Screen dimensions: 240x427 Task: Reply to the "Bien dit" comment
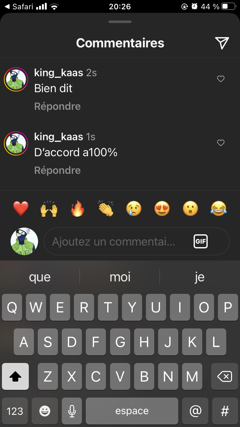(58, 106)
